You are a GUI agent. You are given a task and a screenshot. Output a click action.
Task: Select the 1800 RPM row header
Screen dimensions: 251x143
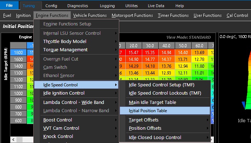[x=18, y=52]
